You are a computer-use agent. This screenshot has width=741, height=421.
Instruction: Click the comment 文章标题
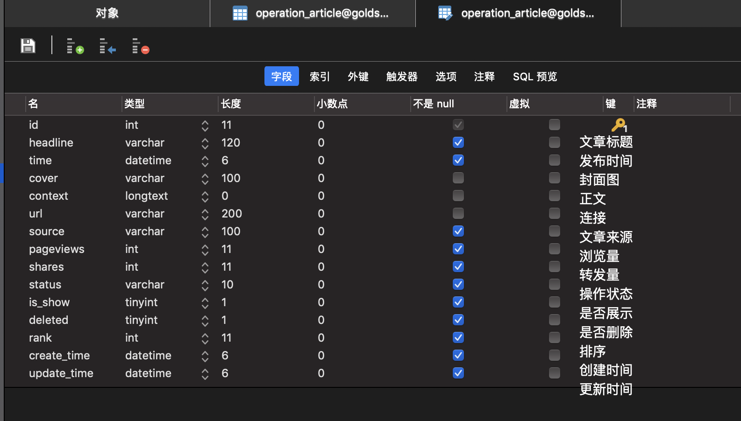(x=606, y=142)
